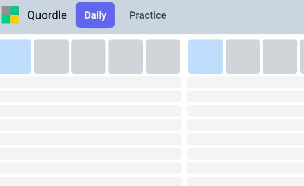Select second cell in left board's active row
Viewport: 304px width, 186px height.
(51, 57)
